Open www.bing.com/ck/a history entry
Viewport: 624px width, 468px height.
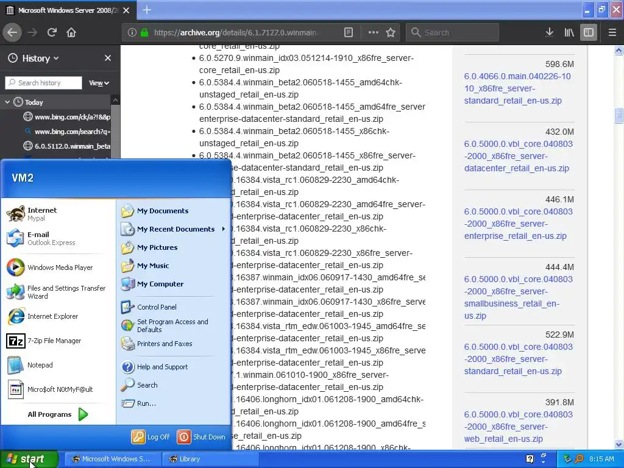67,117
